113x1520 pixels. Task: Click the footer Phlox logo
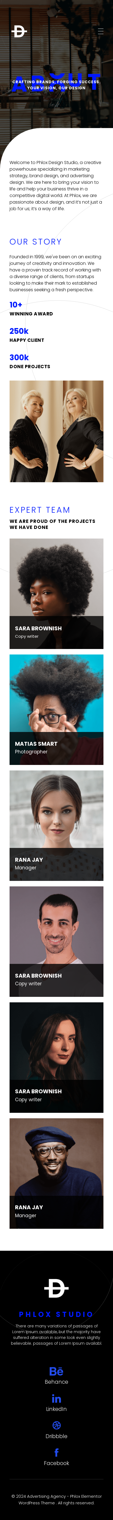click(x=56, y=1289)
